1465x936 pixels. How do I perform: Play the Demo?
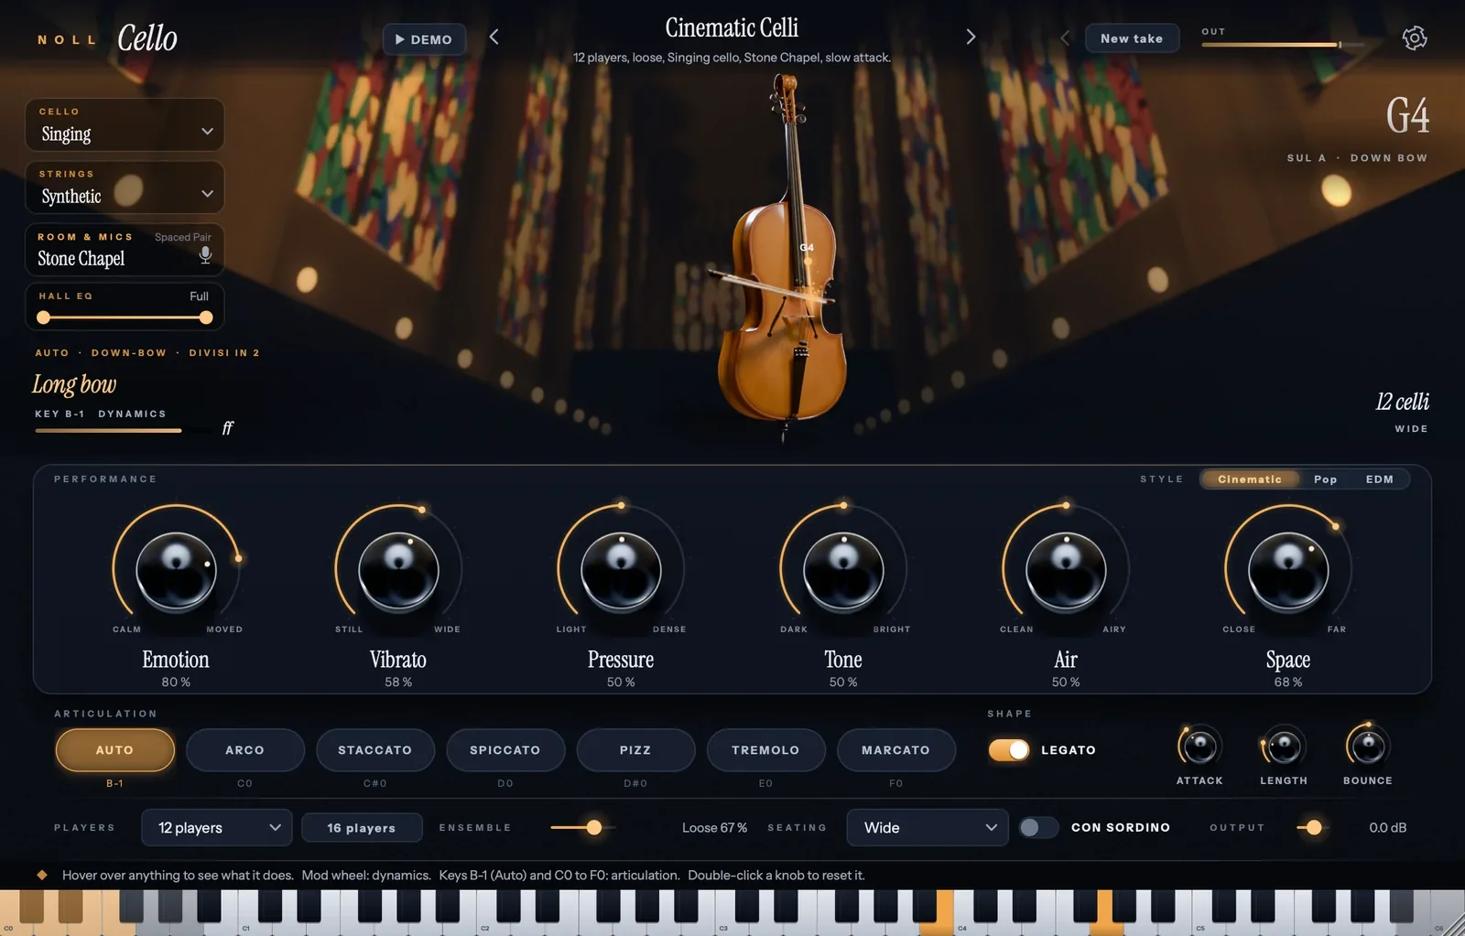[424, 39]
